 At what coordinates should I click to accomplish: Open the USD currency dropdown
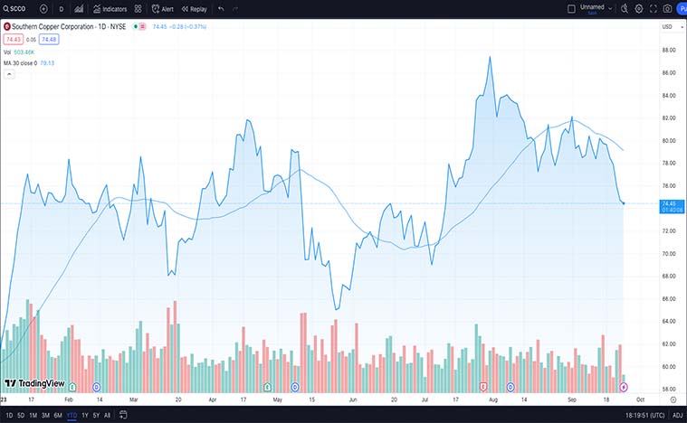point(673,27)
